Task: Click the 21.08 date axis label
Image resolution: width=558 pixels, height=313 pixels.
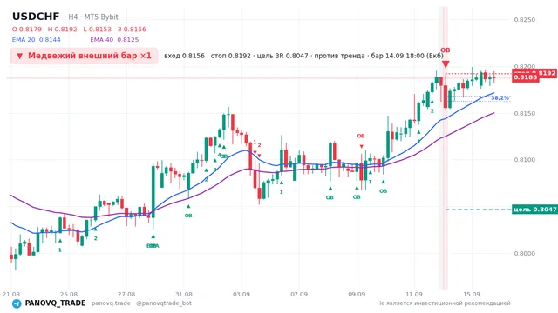Action: click(x=11, y=294)
